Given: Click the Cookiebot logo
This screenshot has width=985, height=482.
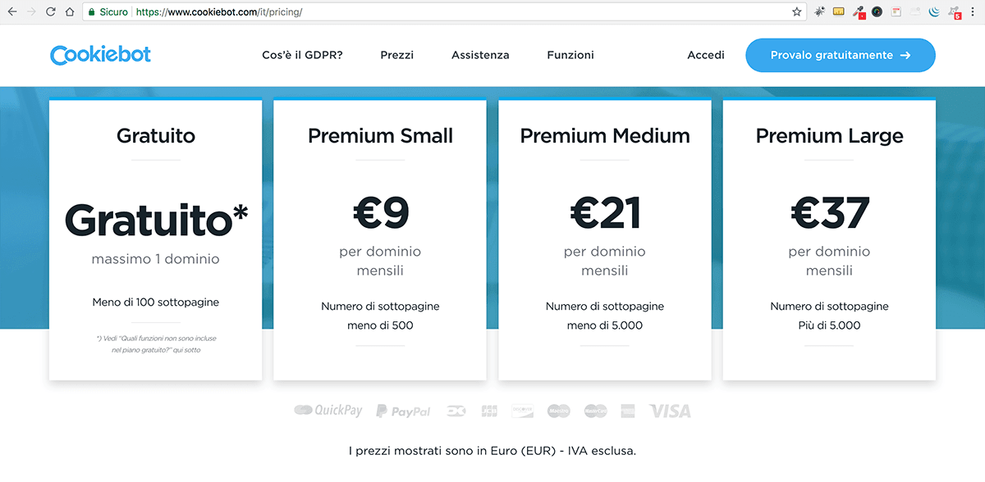Looking at the screenshot, I should [101, 55].
